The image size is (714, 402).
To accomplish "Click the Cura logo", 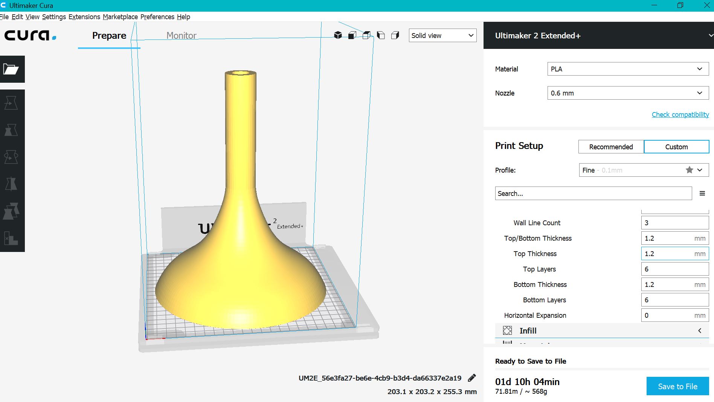I will [30, 35].
